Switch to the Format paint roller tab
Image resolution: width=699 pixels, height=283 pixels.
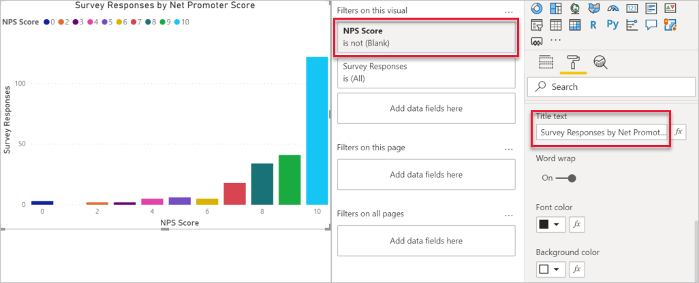(x=573, y=62)
